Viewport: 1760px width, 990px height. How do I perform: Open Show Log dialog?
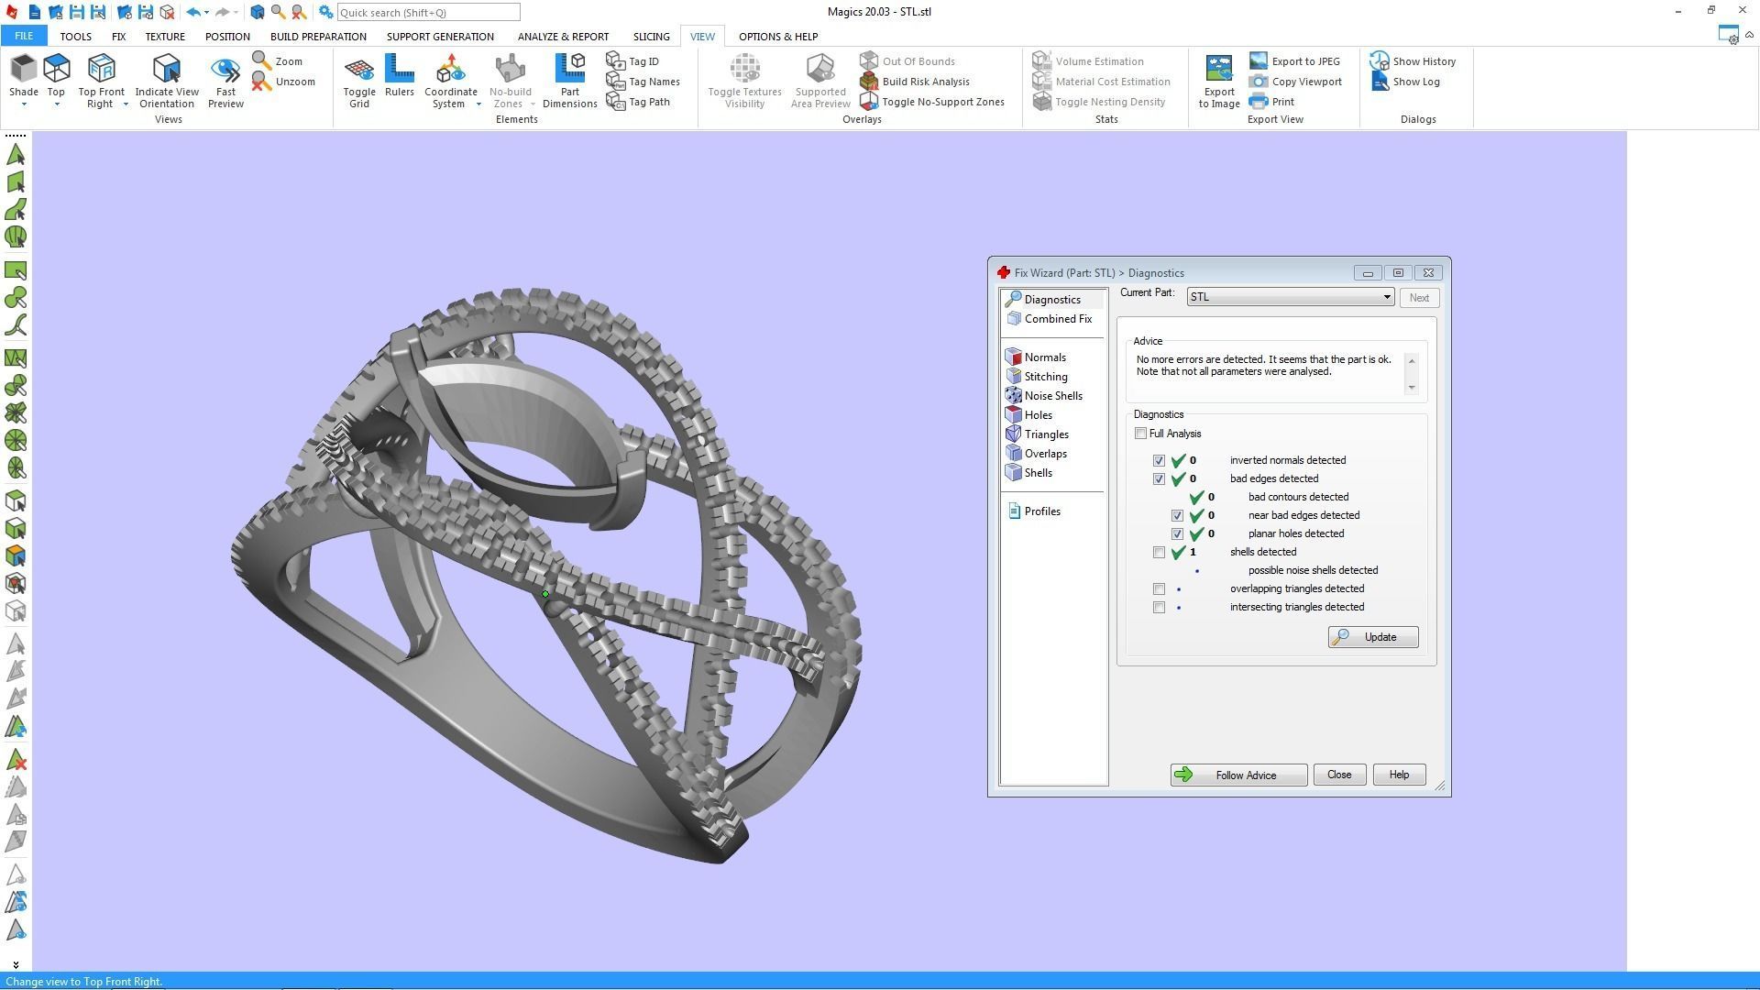tap(1405, 82)
